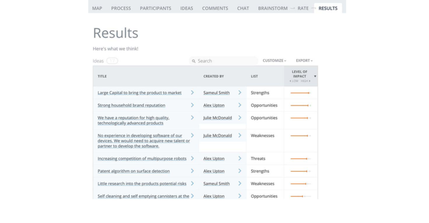Go to the Participants tab
The width and height of the screenshot is (429, 223).
pyautogui.click(x=155, y=8)
